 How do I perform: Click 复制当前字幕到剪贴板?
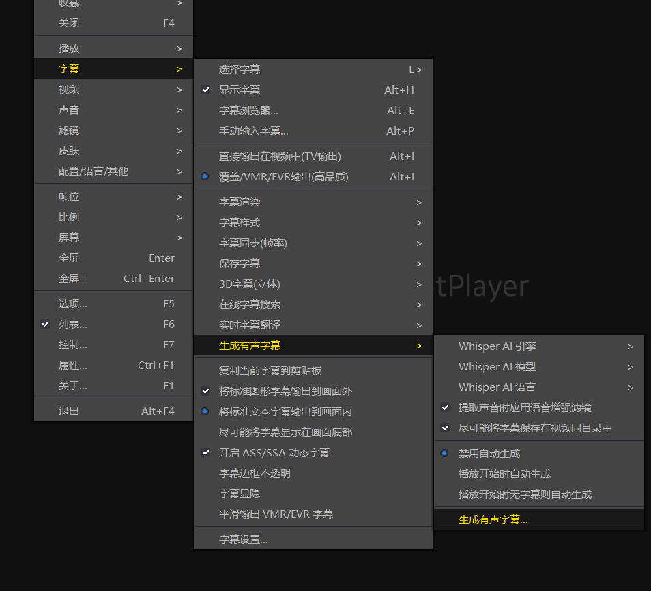270,371
